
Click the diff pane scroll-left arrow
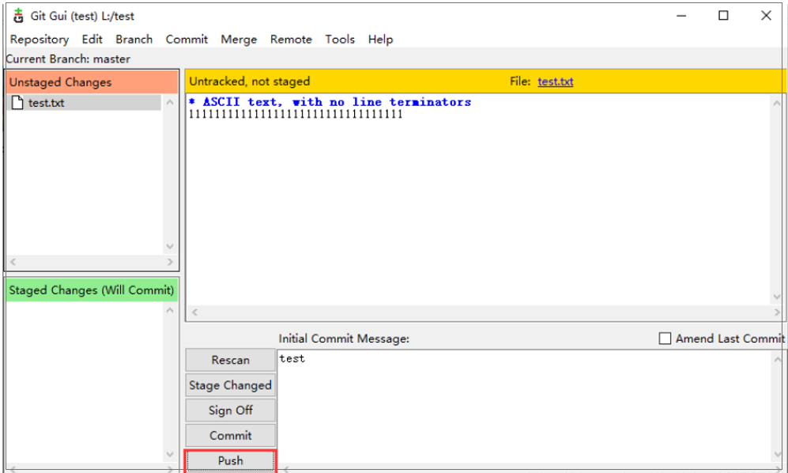pyautogui.click(x=194, y=312)
